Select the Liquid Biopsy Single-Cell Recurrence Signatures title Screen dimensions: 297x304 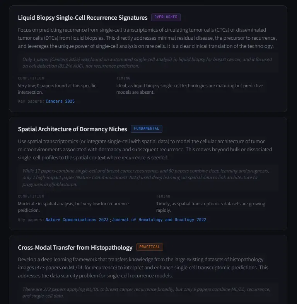(x=83, y=17)
